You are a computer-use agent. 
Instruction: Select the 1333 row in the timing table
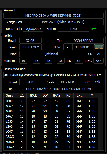(51, 121)
